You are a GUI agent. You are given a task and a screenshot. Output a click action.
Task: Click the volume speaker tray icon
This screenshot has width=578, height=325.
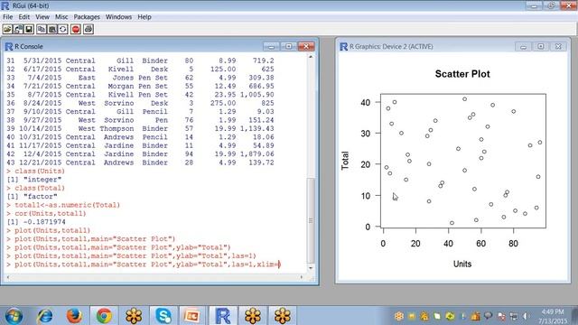pos(526,316)
